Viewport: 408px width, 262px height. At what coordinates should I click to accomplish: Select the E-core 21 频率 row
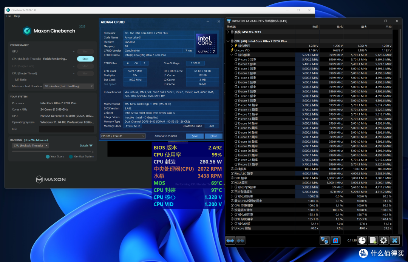pos(309,155)
